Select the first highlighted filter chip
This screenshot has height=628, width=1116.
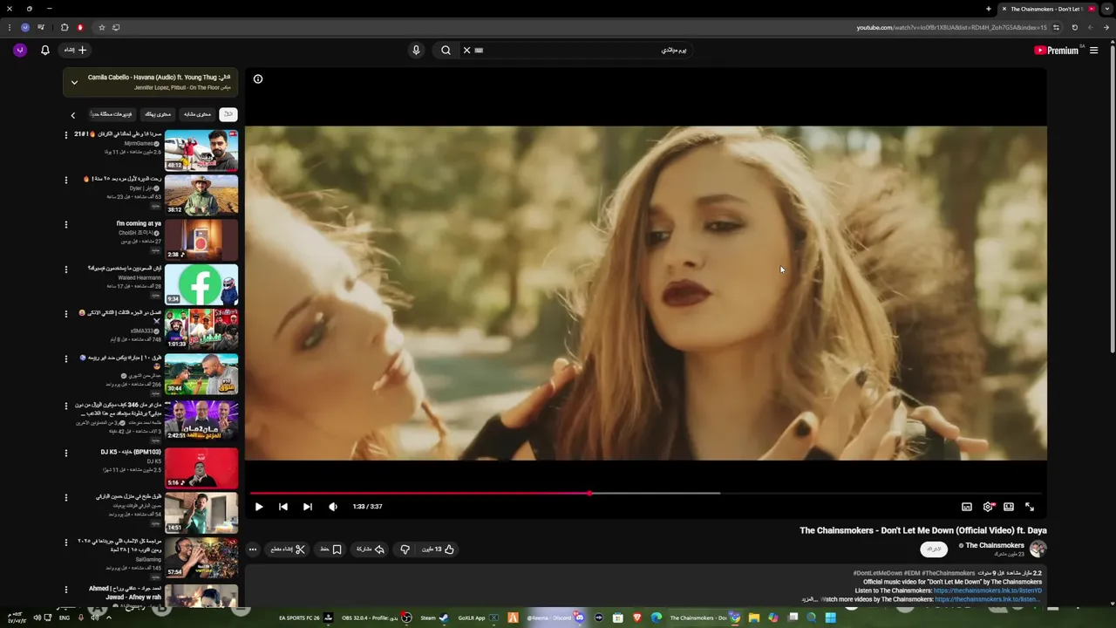[x=228, y=114]
